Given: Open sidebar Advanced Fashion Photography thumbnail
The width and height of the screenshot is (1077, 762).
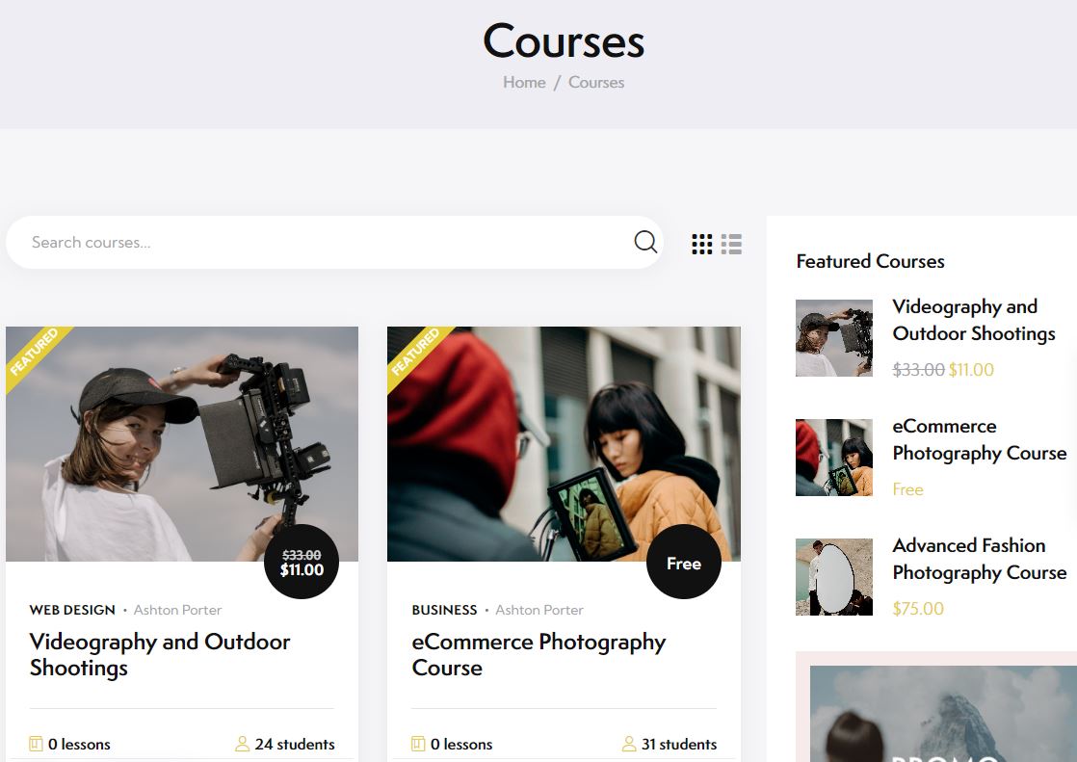Looking at the screenshot, I should point(834,577).
